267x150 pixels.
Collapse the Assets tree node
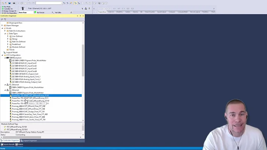(2, 28)
